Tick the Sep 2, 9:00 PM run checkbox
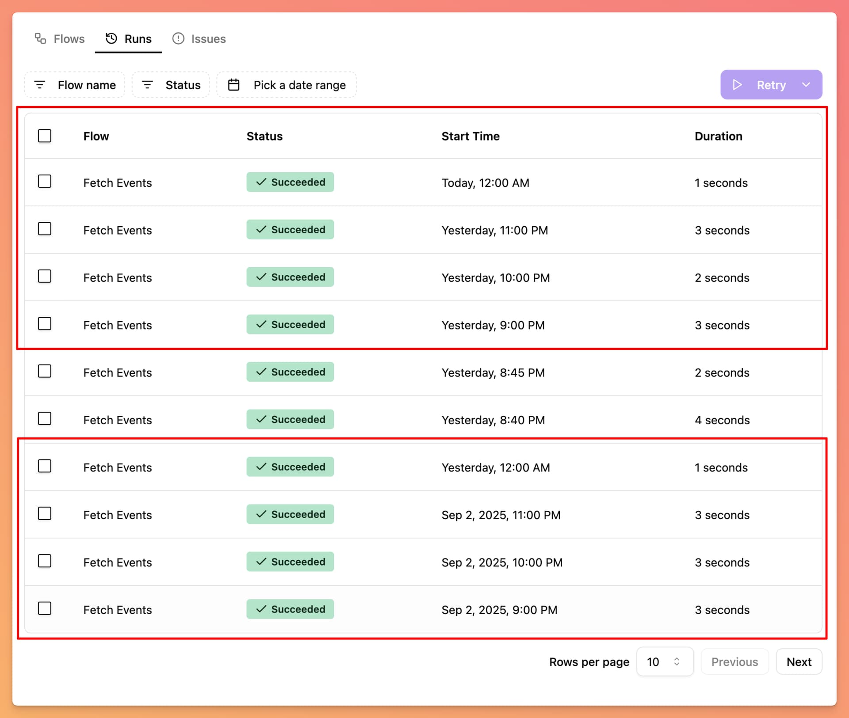 pos(45,608)
